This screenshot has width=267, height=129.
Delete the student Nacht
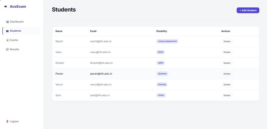[227, 41]
